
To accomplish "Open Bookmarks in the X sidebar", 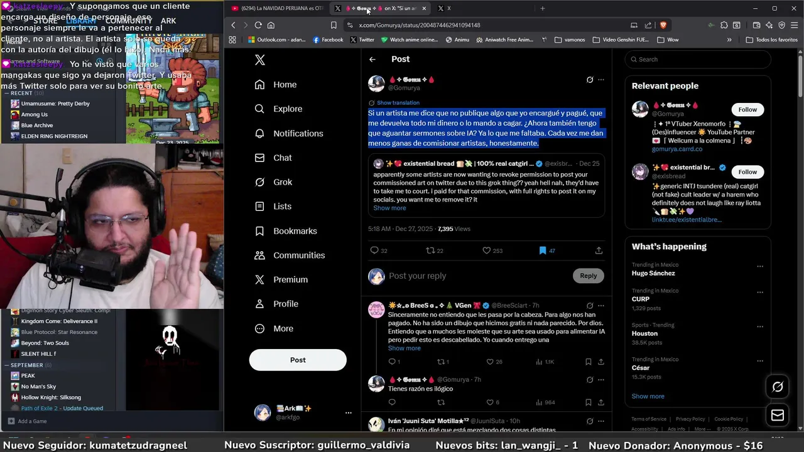I will pos(286,231).
